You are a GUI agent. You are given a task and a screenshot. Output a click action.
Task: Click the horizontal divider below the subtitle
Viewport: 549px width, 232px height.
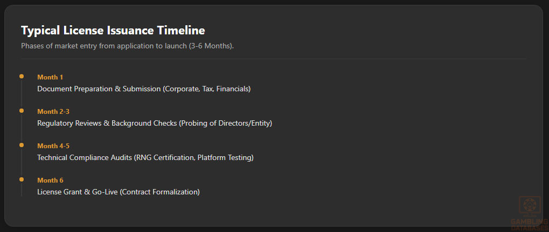[x=274, y=58]
